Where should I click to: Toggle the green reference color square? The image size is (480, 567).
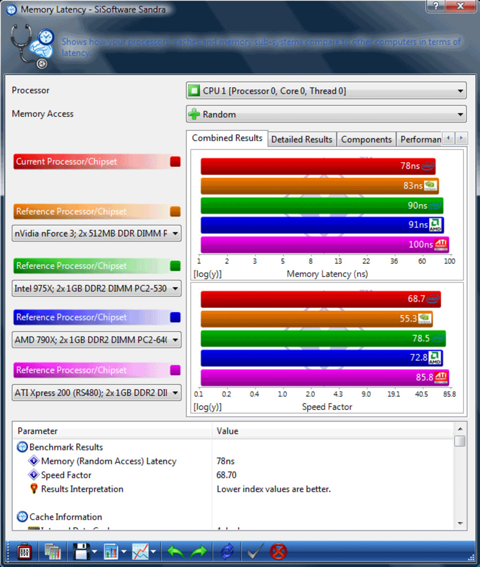[x=175, y=266]
